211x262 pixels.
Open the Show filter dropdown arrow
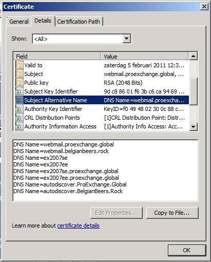pos(126,39)
